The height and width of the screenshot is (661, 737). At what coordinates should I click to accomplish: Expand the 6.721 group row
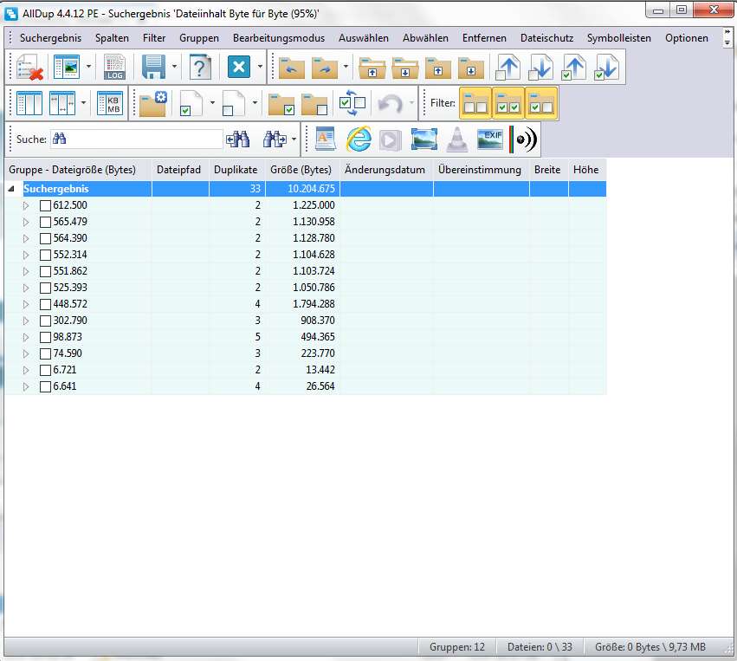[x=26, y=370]
